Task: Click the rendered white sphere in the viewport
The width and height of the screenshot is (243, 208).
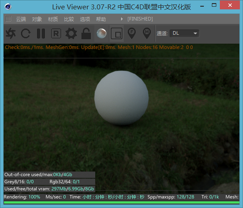Action: tap(121, 98)
